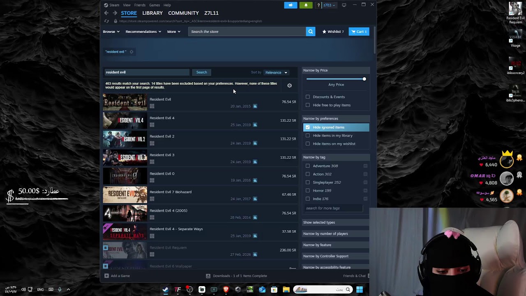Reload the store page
Viewport: 526px width, 296px height.
click(x=106, y=21)
